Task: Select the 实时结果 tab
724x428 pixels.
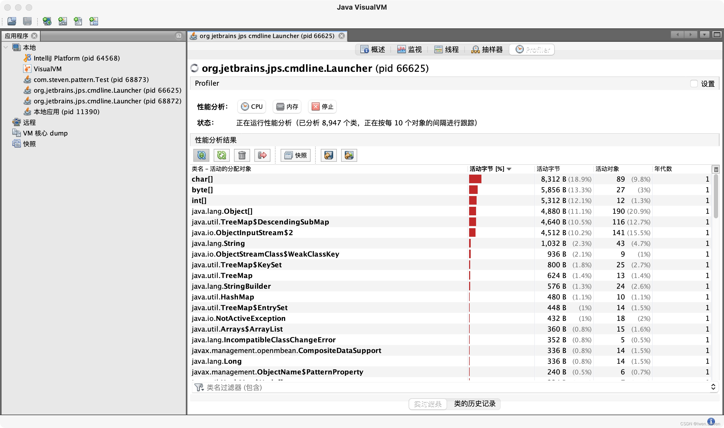Action: 428,404
